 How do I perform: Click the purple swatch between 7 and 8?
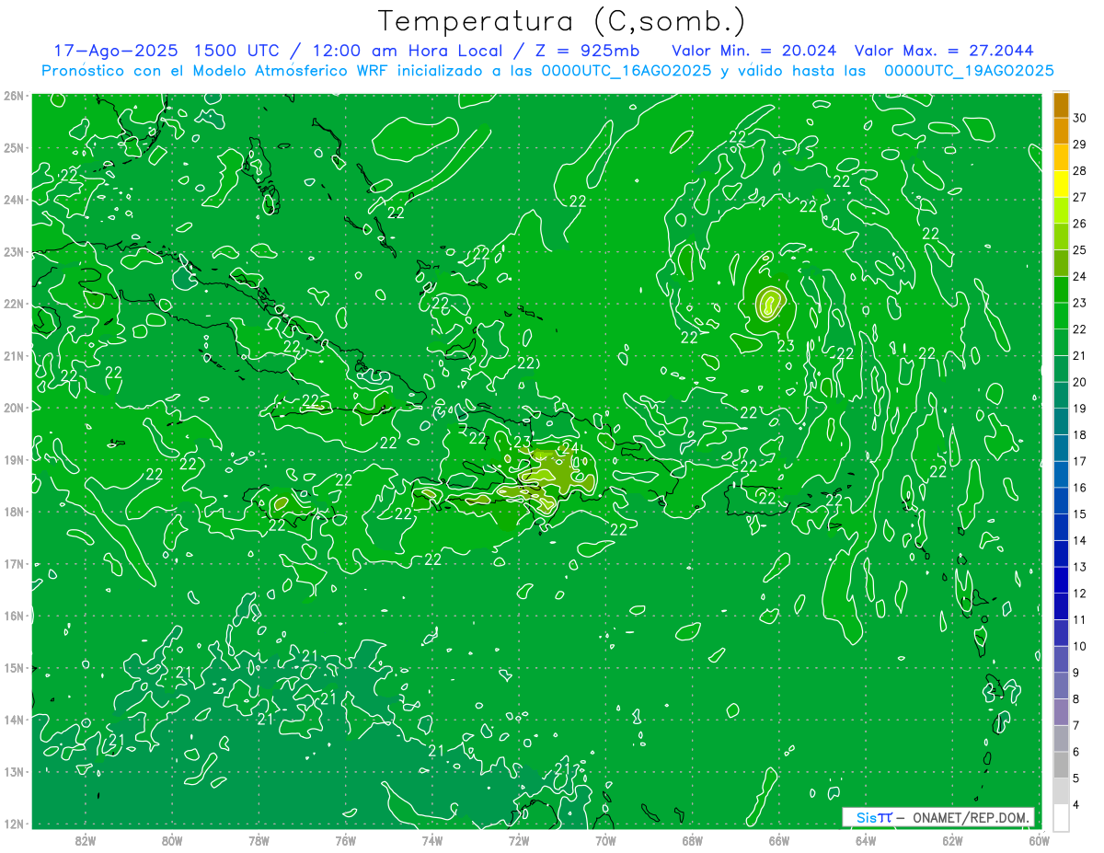1061,712
